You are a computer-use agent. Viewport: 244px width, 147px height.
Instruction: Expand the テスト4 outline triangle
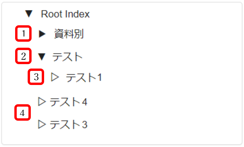click(x=42, y=102)
